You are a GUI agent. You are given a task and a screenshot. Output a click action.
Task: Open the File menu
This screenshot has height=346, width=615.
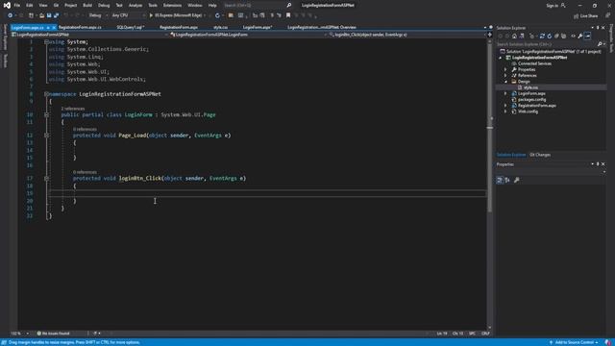point(17,6)
